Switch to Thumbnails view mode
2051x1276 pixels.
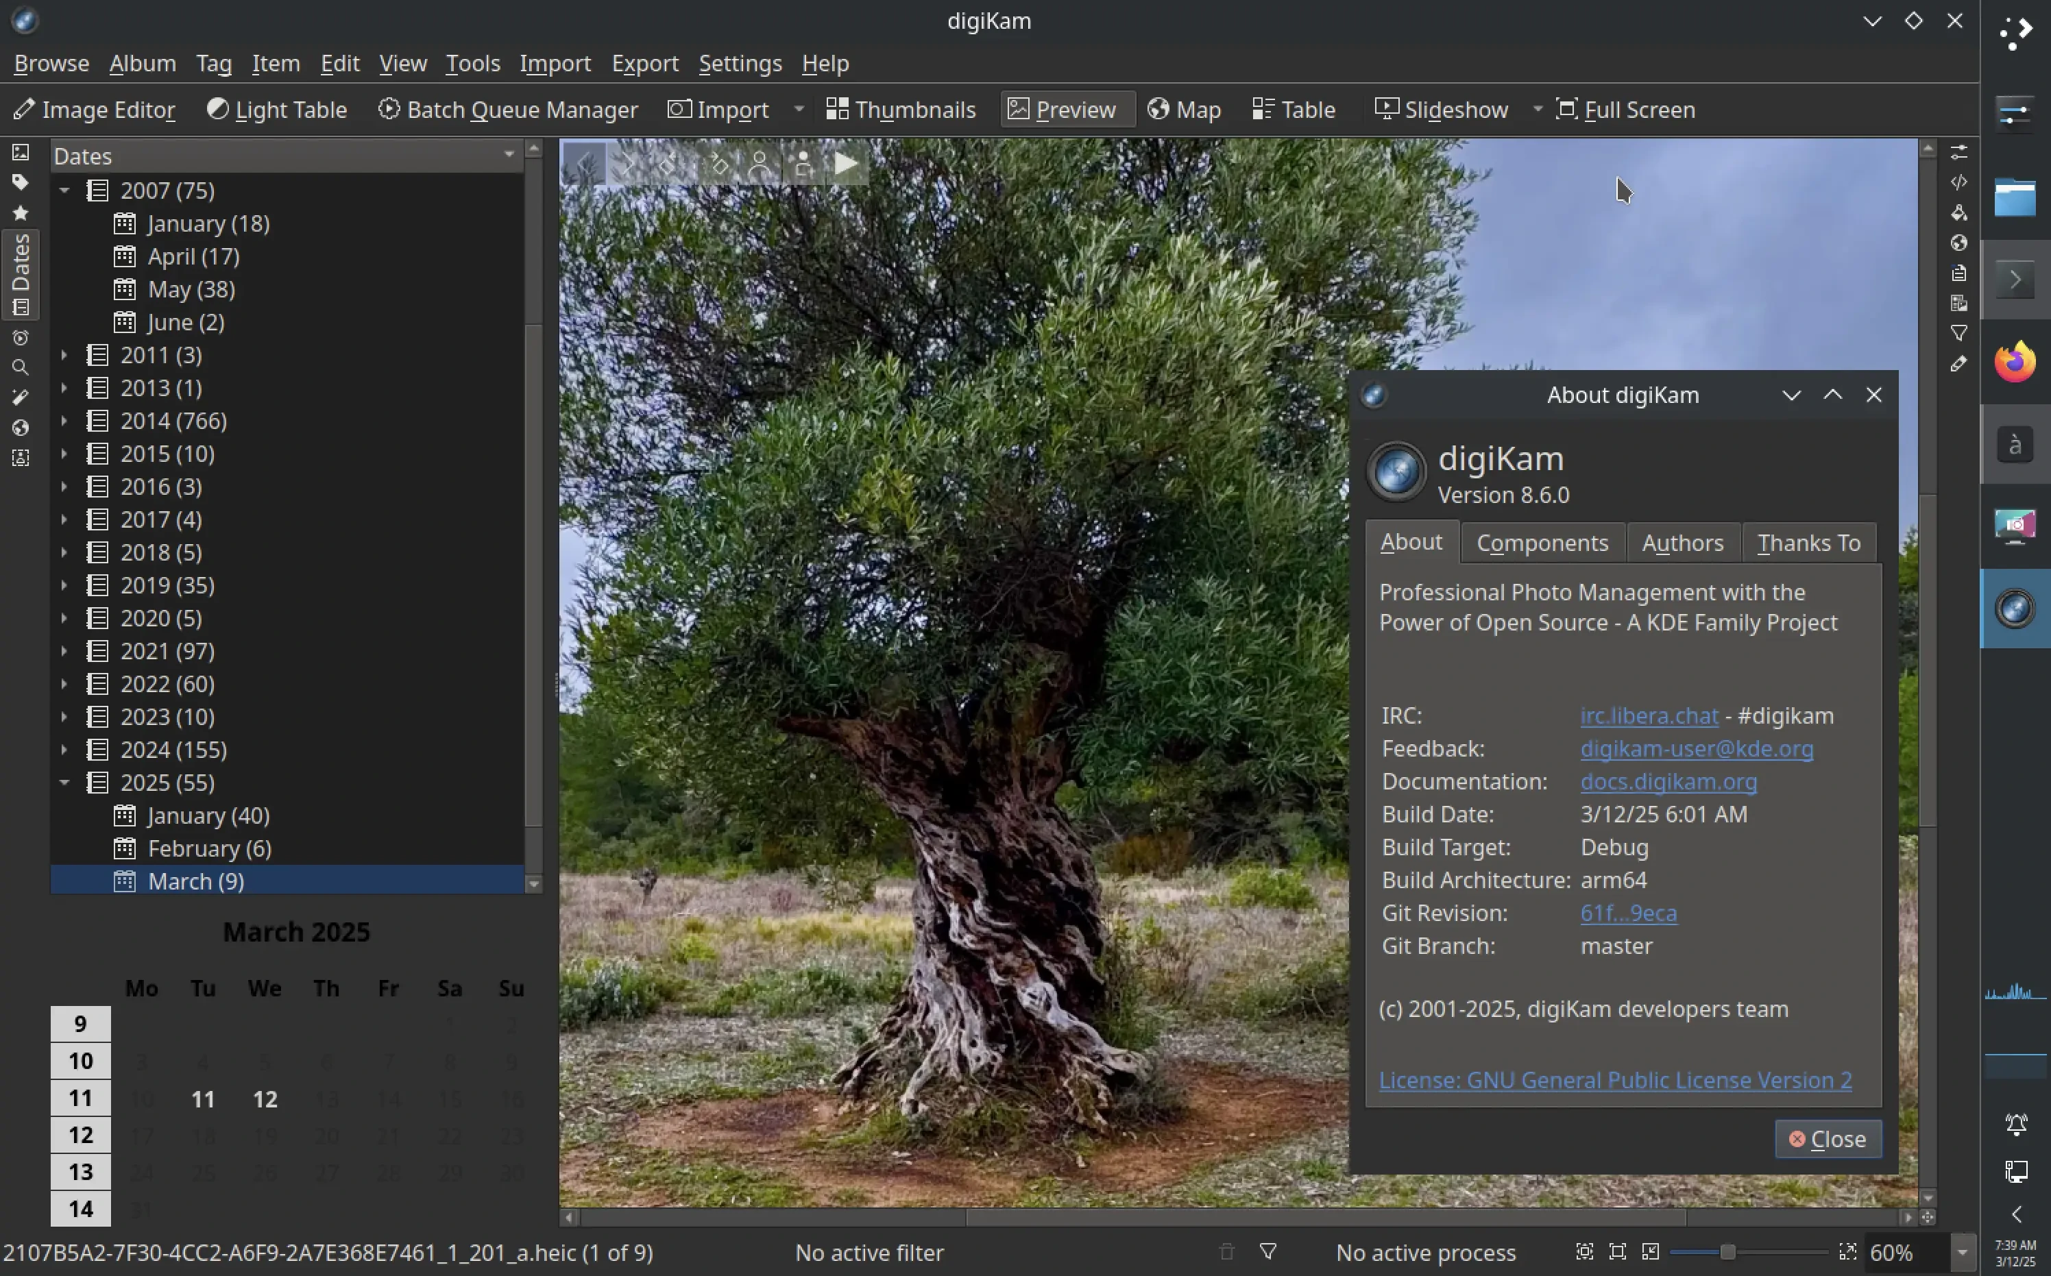[901, 110]
